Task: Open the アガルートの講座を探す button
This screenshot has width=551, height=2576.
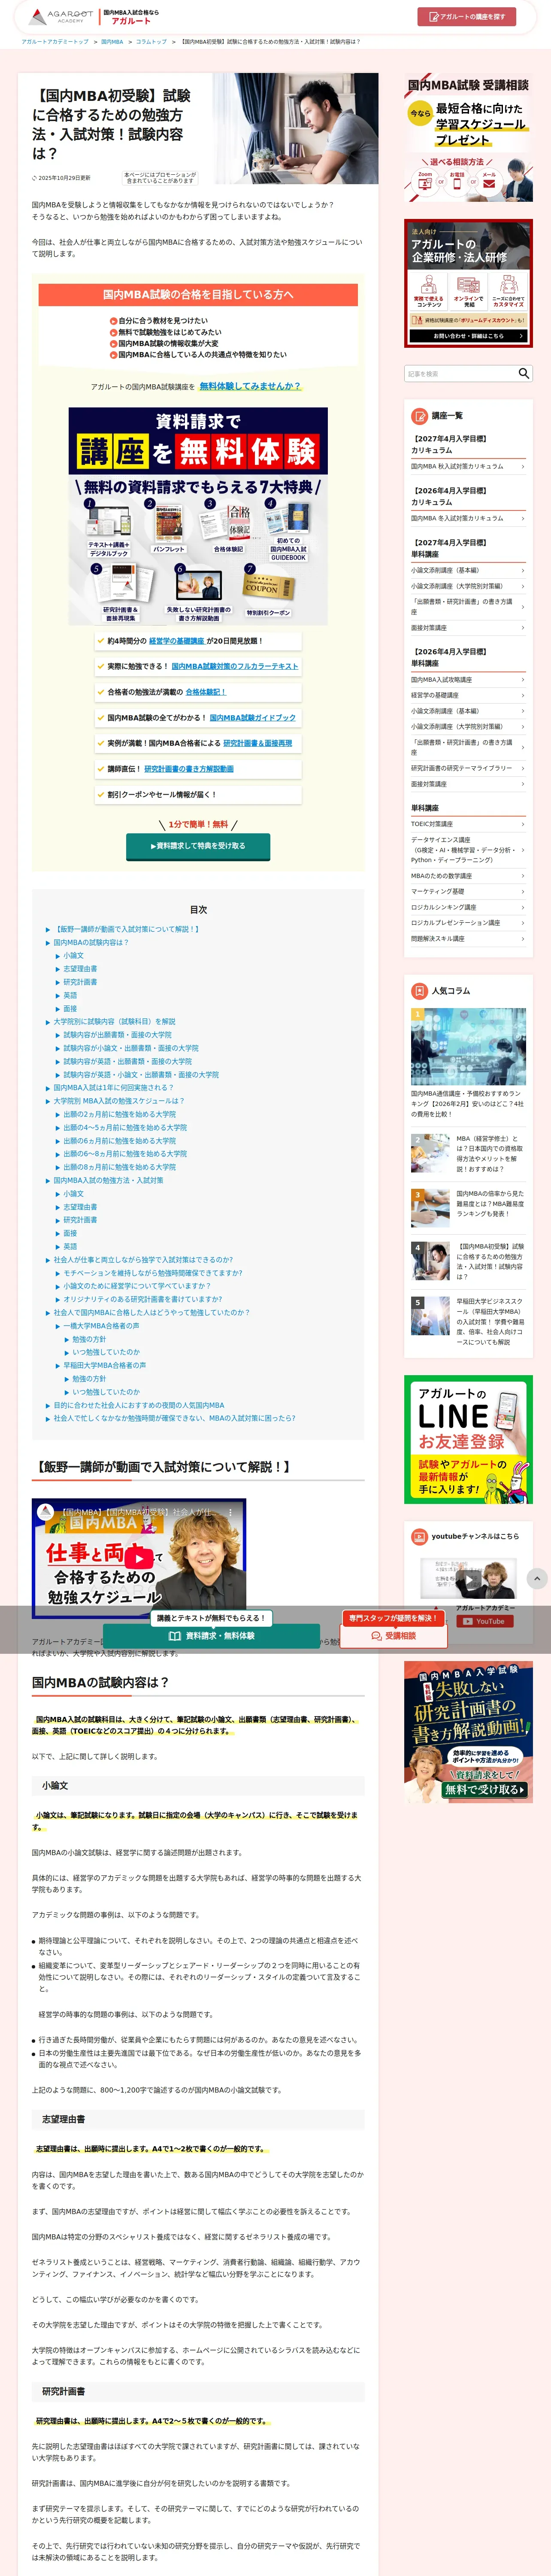Action: point(466,17)
